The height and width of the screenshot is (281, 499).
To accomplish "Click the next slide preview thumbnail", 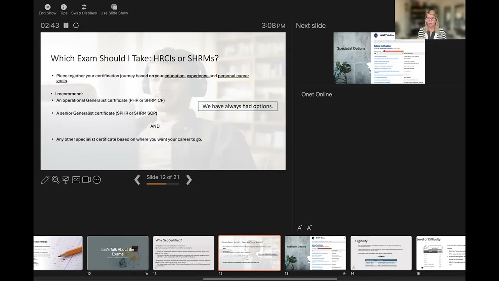I will pos(379,58).
